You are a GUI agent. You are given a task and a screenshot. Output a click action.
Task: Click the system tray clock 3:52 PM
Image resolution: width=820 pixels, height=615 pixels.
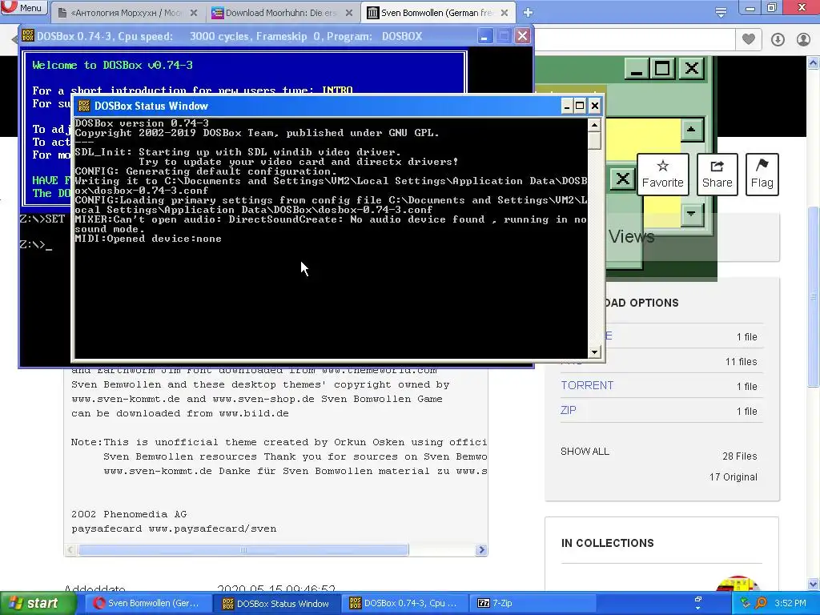point(790,603)
